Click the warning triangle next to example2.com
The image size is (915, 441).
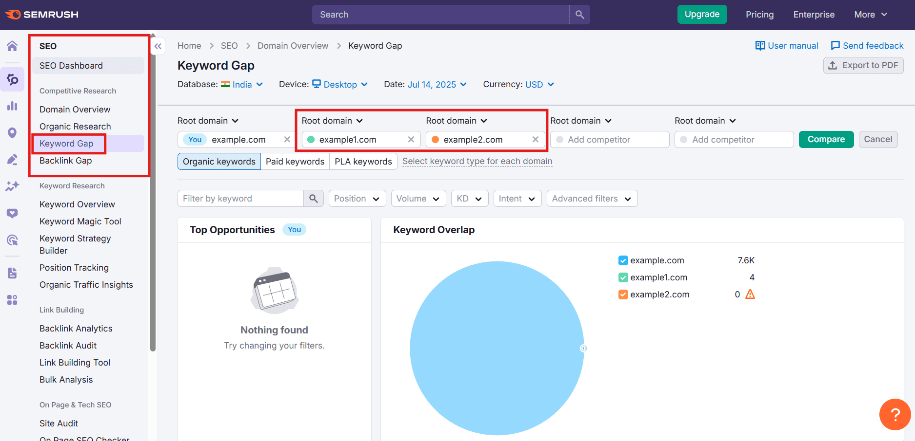750,294
